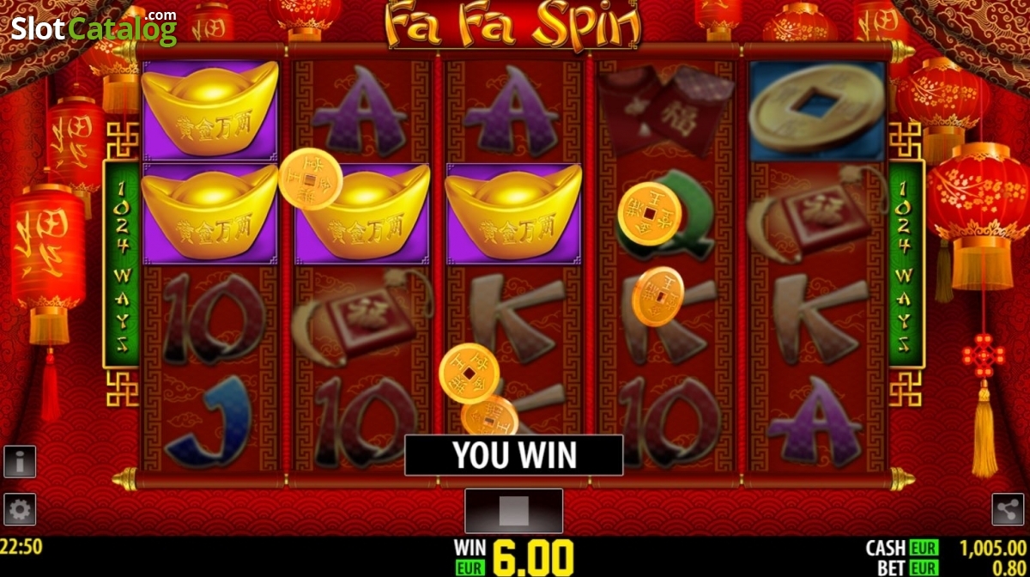Select the gold coin symbol on reel five
Image resolution: width=1030 pixels, height=577 pixels.
coord(819,110)
